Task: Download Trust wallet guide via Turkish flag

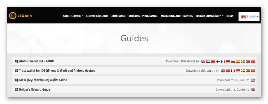Action: pyautogui.click(x=248, y=71)
